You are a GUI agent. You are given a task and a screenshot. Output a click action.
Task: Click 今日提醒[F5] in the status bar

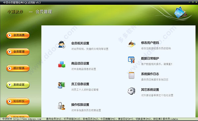tap(108, 119)
